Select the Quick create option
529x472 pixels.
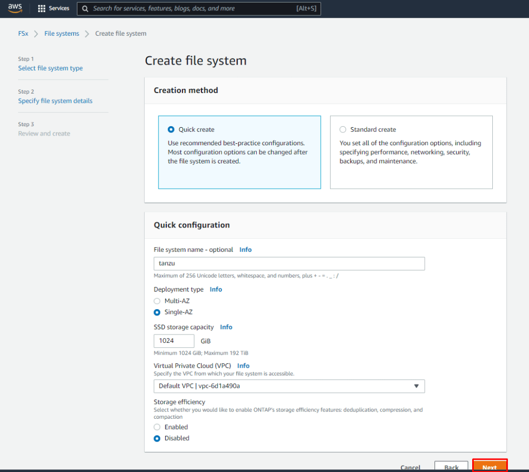coord(171,129)
